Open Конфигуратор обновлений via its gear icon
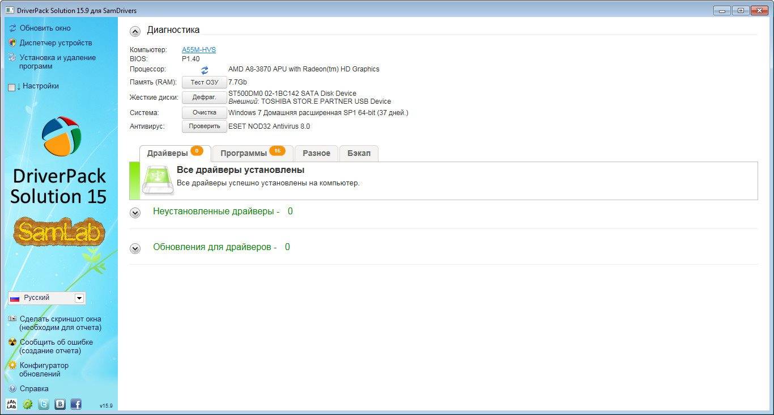 (12, 366)
